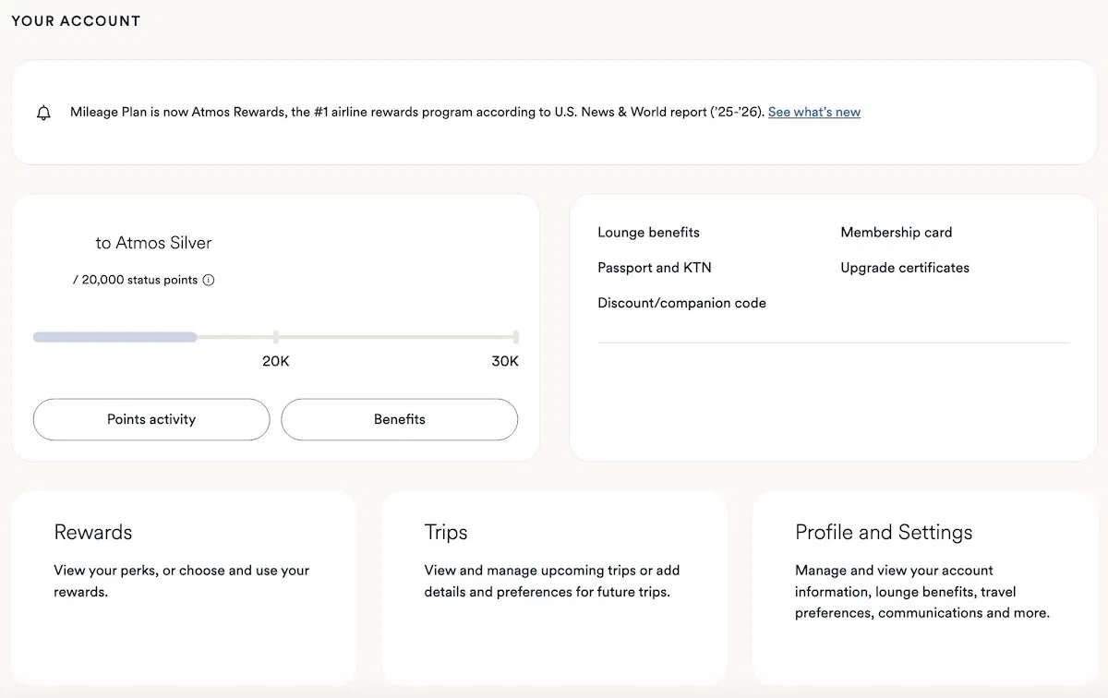Viewport: 1108px width, 698px height.
Task: Click the Atmos Rewards announcement text
Action: tap(415, 112)
